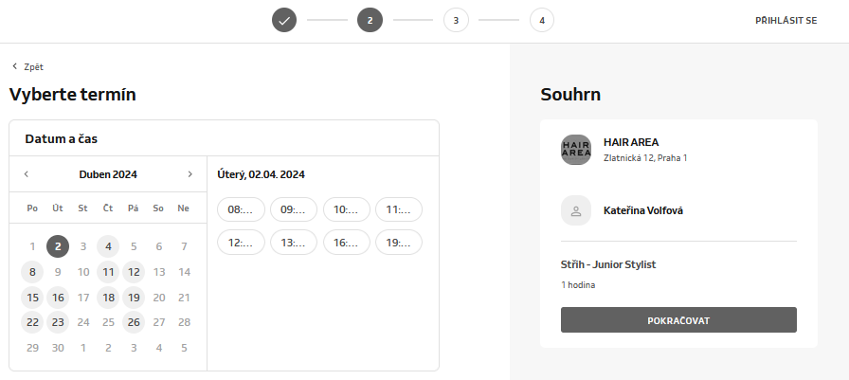Click the step 2 progress circle
Screen dimensions: 849x380
[x=370, y=20]
